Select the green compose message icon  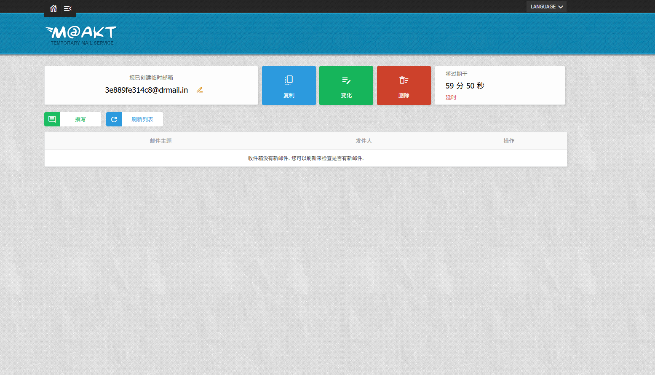pyautogui.click(x=52, y=119)
